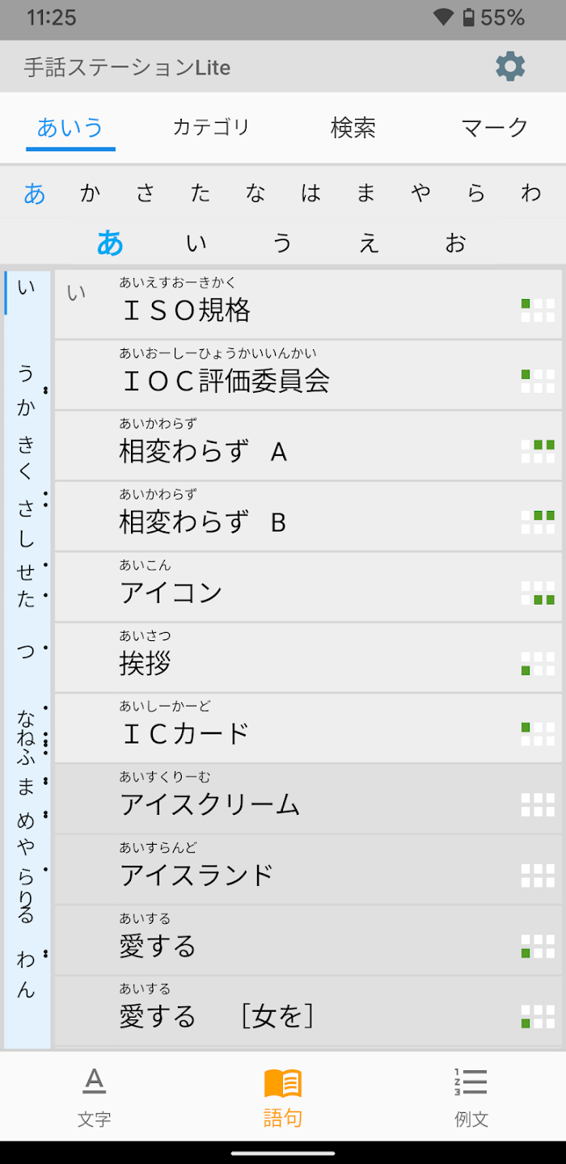This screenshot has height=1164, width=566.
Task: Open the マーク tab
Action: (495, 127)
